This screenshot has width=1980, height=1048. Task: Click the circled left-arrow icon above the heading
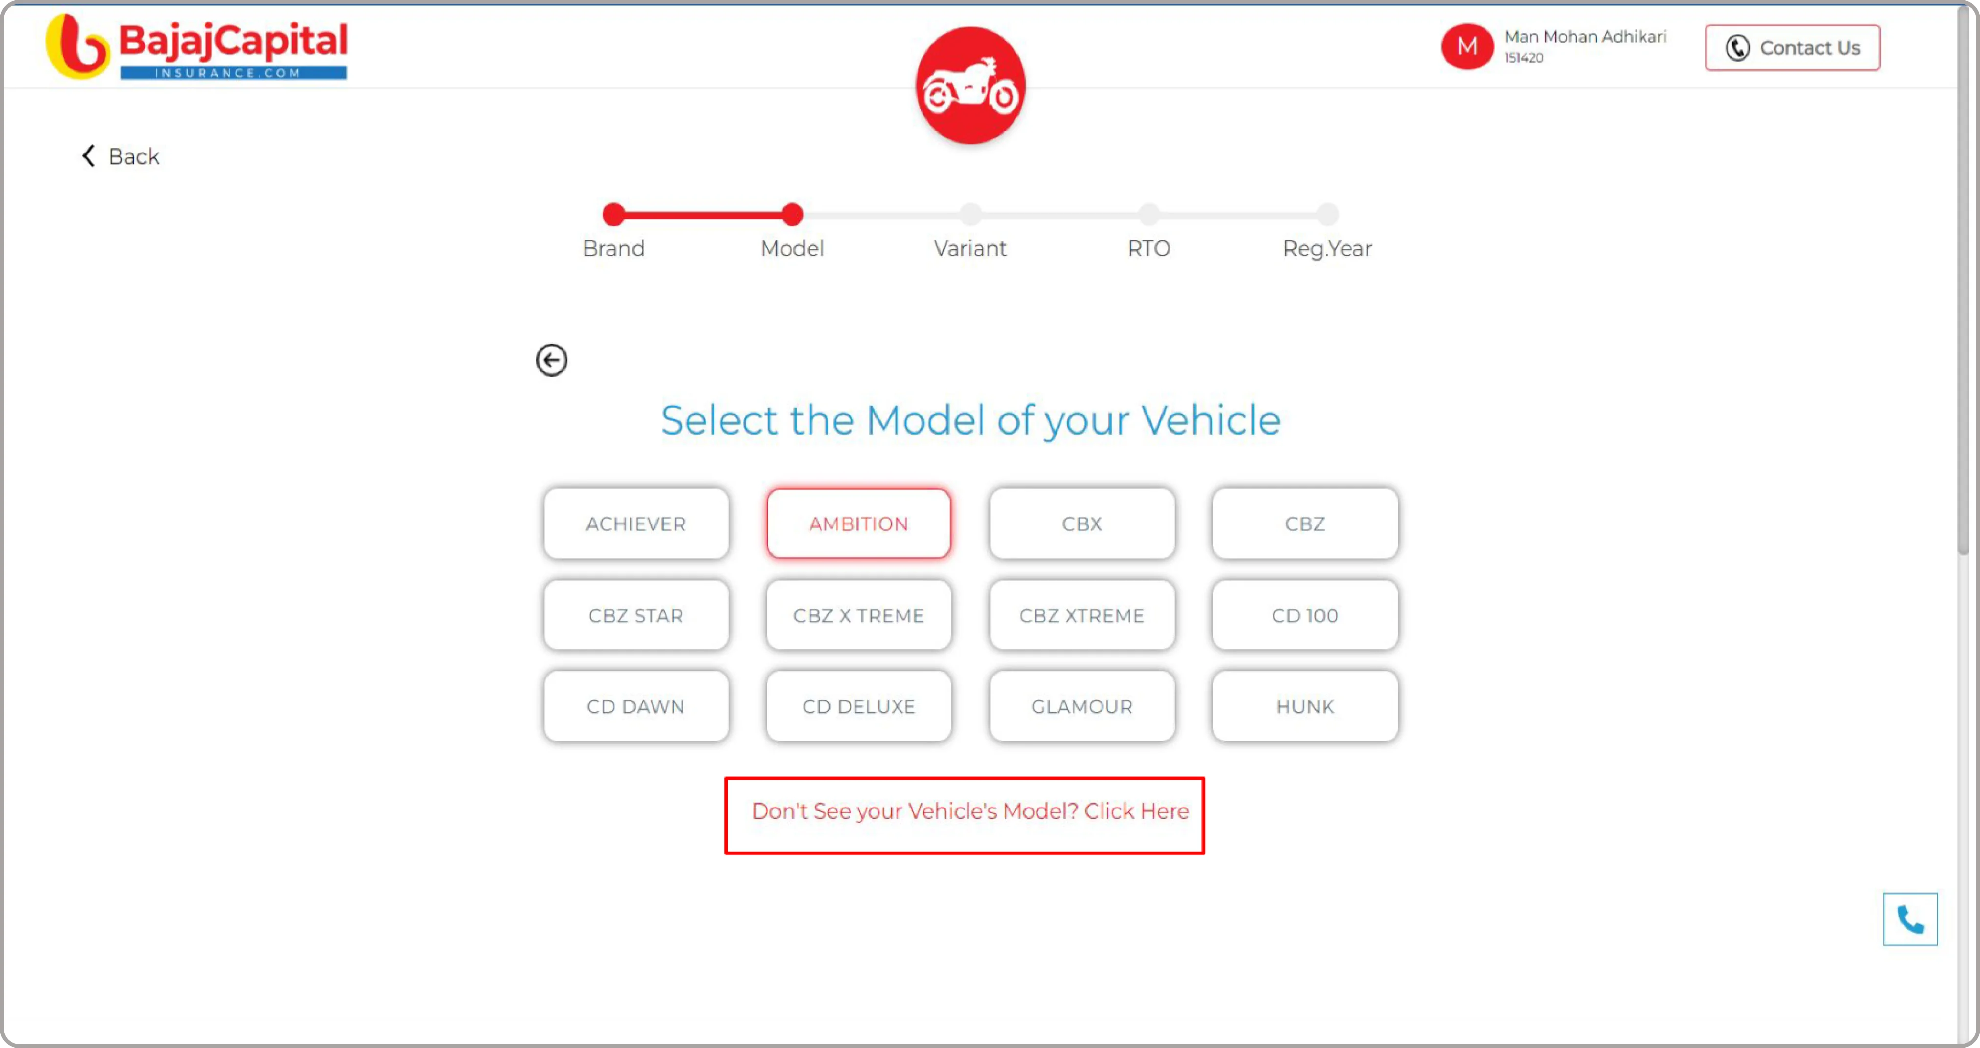click(x=551, y=360)
